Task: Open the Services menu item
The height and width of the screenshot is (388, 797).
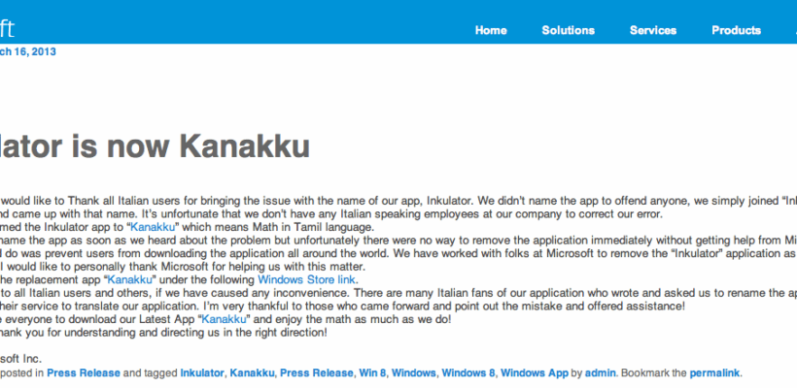Action: click(652, 30)
